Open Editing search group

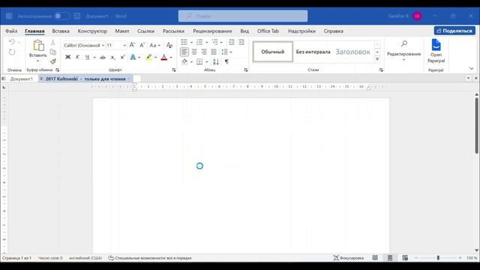[403, 51]
